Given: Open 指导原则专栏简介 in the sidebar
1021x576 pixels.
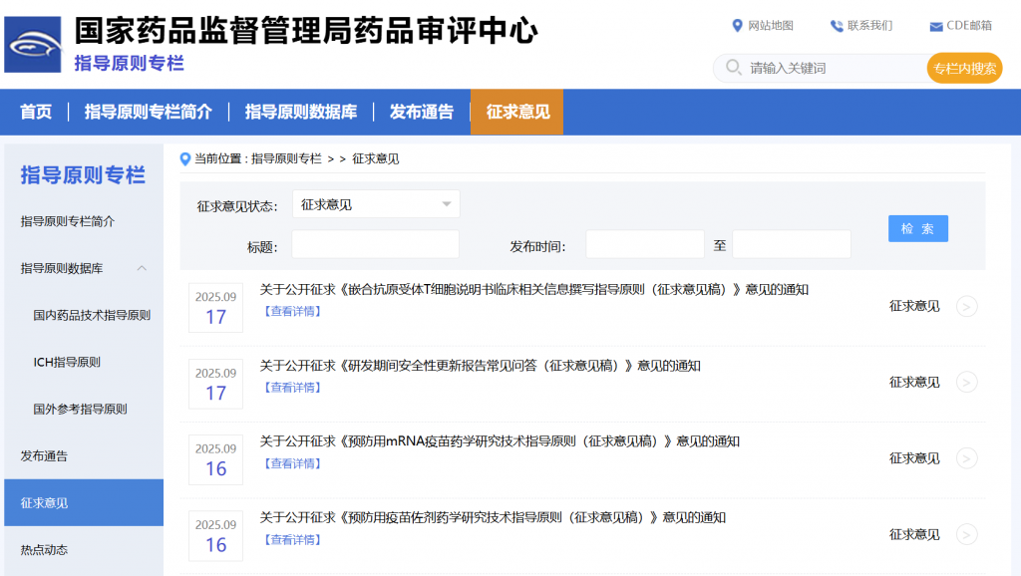Looking at the screenshot, I should (68, 221).
